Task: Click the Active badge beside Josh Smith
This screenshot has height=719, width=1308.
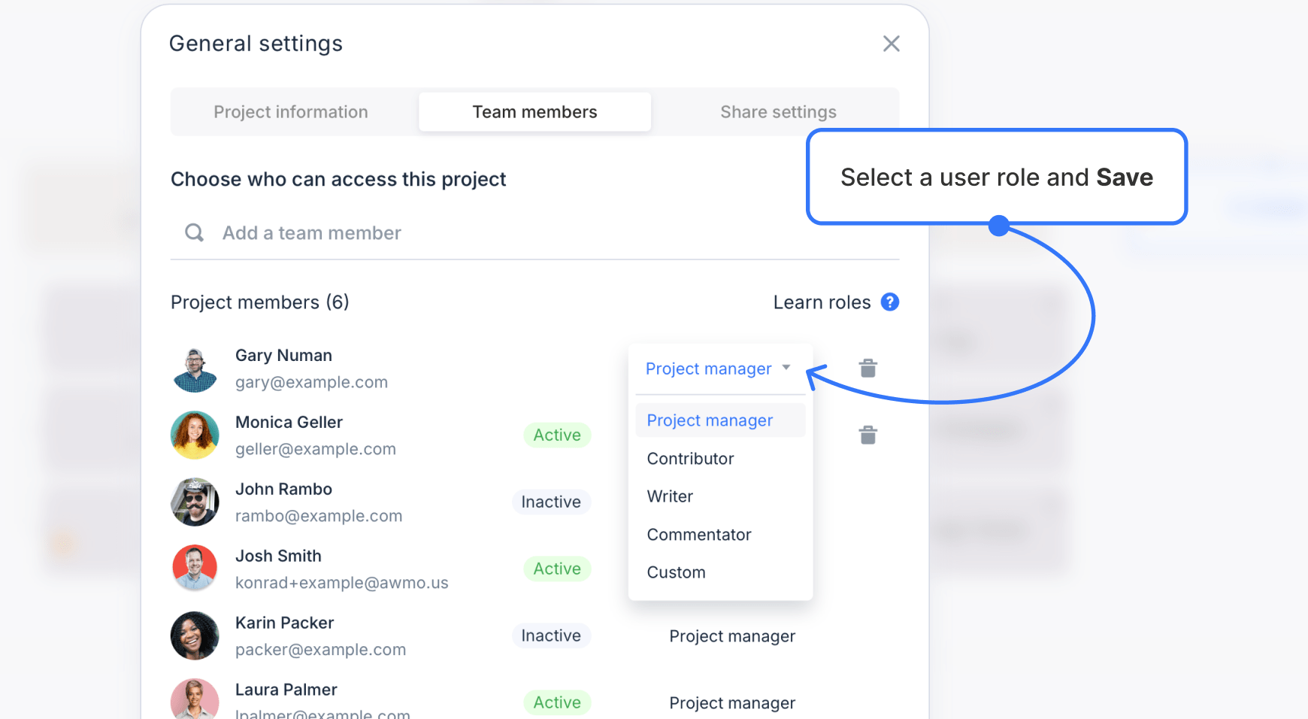Action: pos(556,569)
